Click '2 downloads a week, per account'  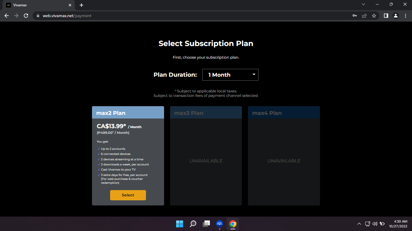coord(125,165)
